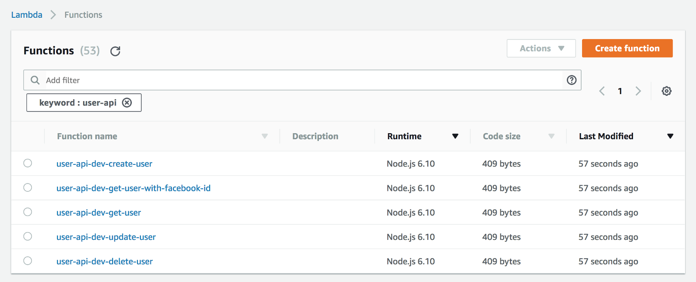Open user-api-dev-update-user function
The image size is (696, 282).
coord(106,237)
